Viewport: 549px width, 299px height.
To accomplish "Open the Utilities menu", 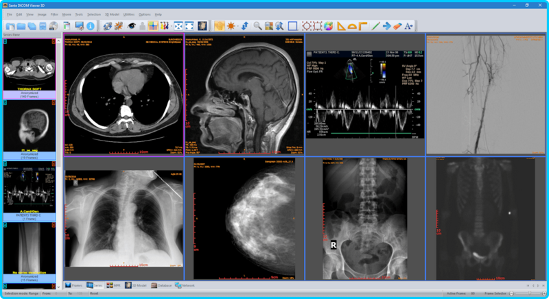I will (129, 14).
